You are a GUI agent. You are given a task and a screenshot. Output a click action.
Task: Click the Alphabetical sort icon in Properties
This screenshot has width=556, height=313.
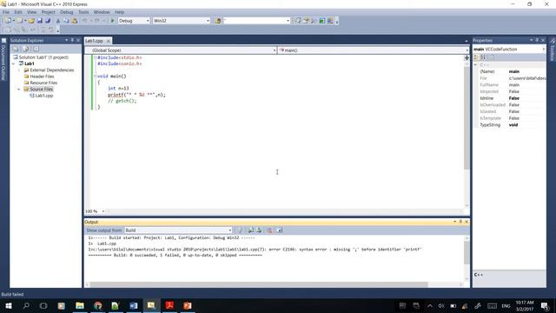pyautogui.click(x=483, y=57)
